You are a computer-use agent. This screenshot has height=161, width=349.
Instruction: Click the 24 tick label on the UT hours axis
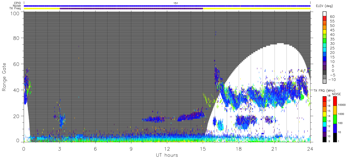310,149
